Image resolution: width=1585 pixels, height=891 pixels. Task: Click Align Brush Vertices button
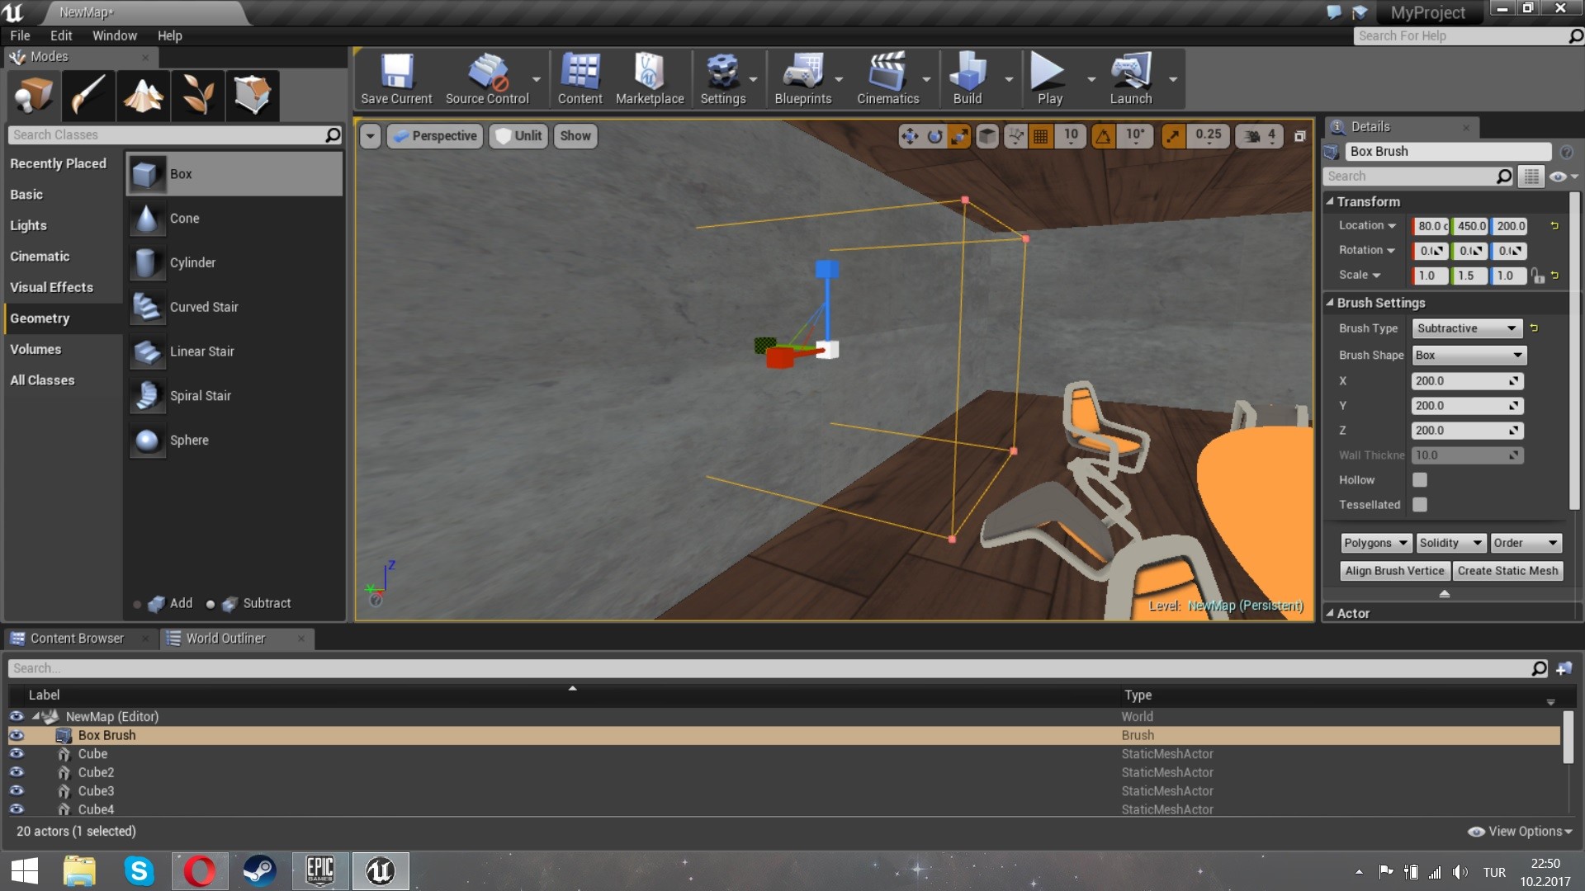pyautogui.click(x=1394, y=571)
